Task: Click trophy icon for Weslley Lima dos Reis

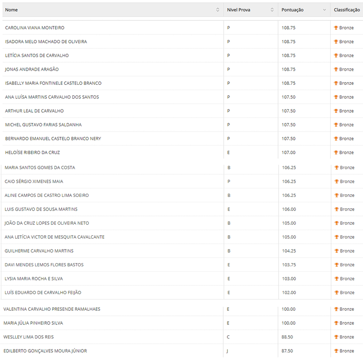Action: 336,337
